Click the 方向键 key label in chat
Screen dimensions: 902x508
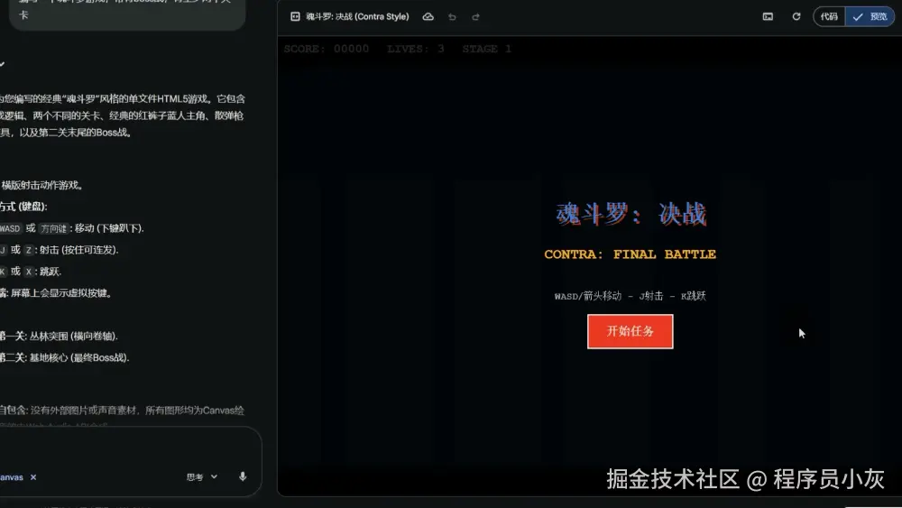(53, 228)
